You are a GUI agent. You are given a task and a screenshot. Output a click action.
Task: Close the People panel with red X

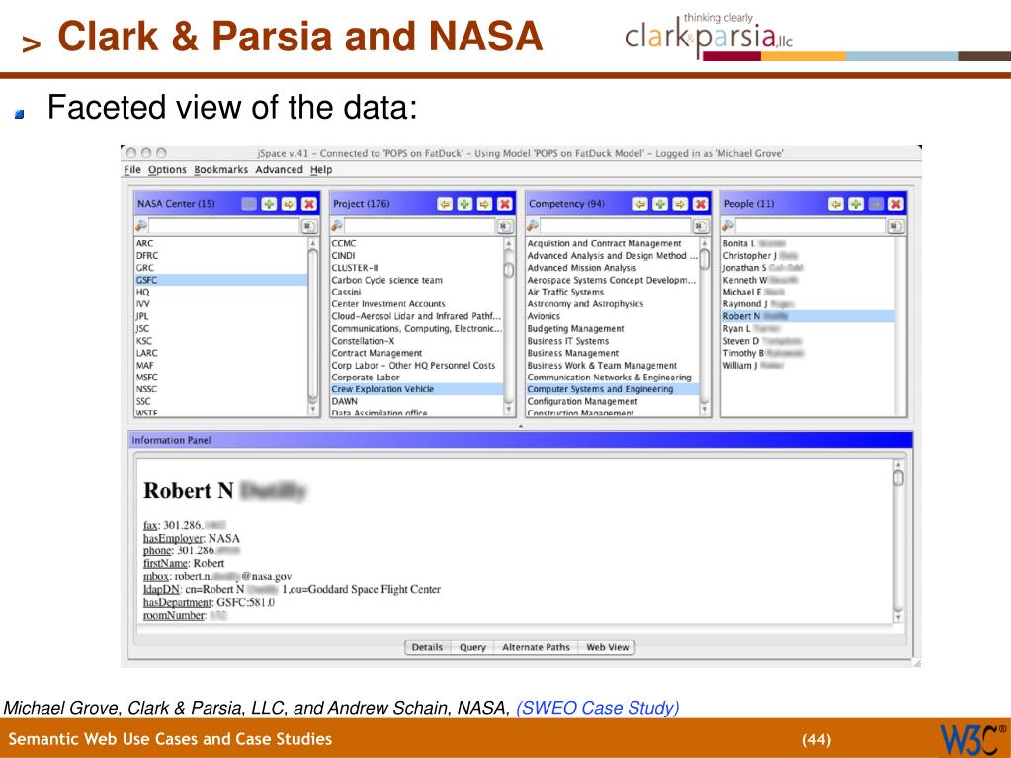tap(895, 204)
